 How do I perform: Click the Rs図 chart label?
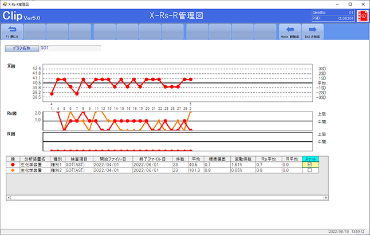[12, 113]
